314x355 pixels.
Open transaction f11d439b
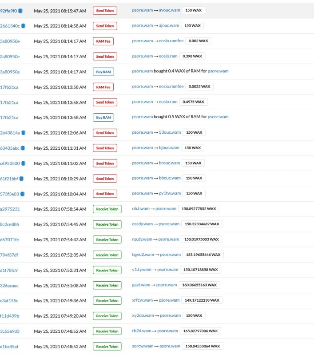[x=9, y=316]
